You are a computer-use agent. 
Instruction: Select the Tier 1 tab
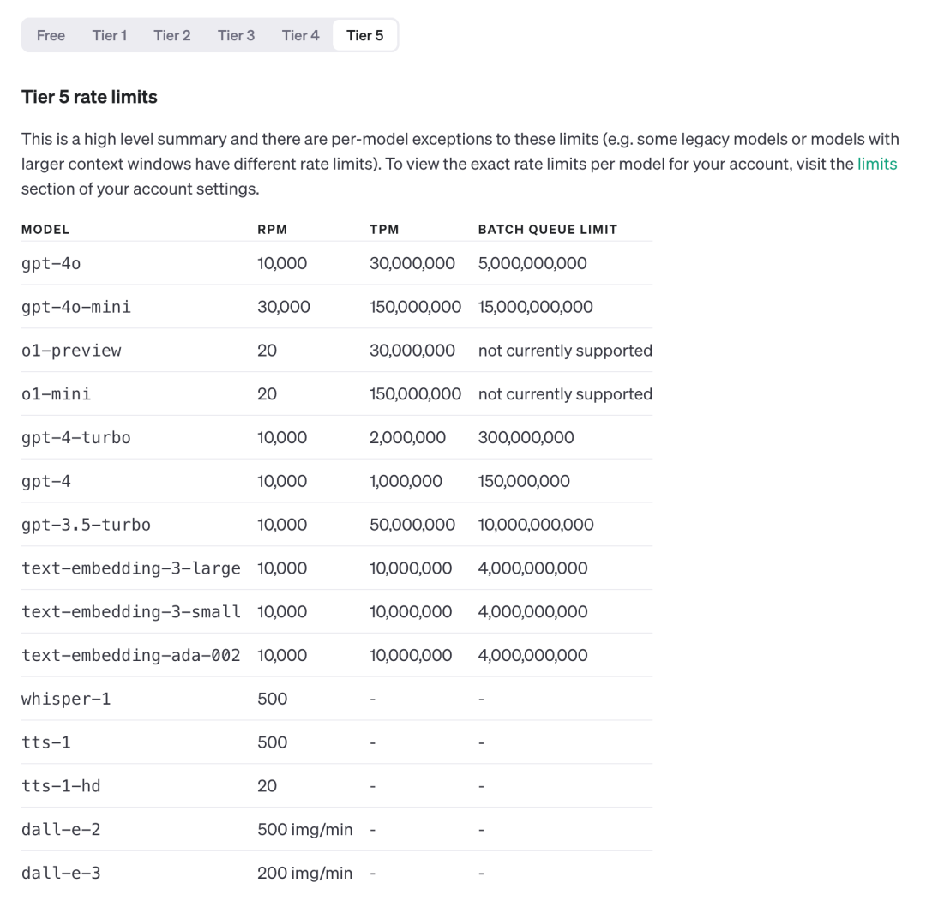110,35
